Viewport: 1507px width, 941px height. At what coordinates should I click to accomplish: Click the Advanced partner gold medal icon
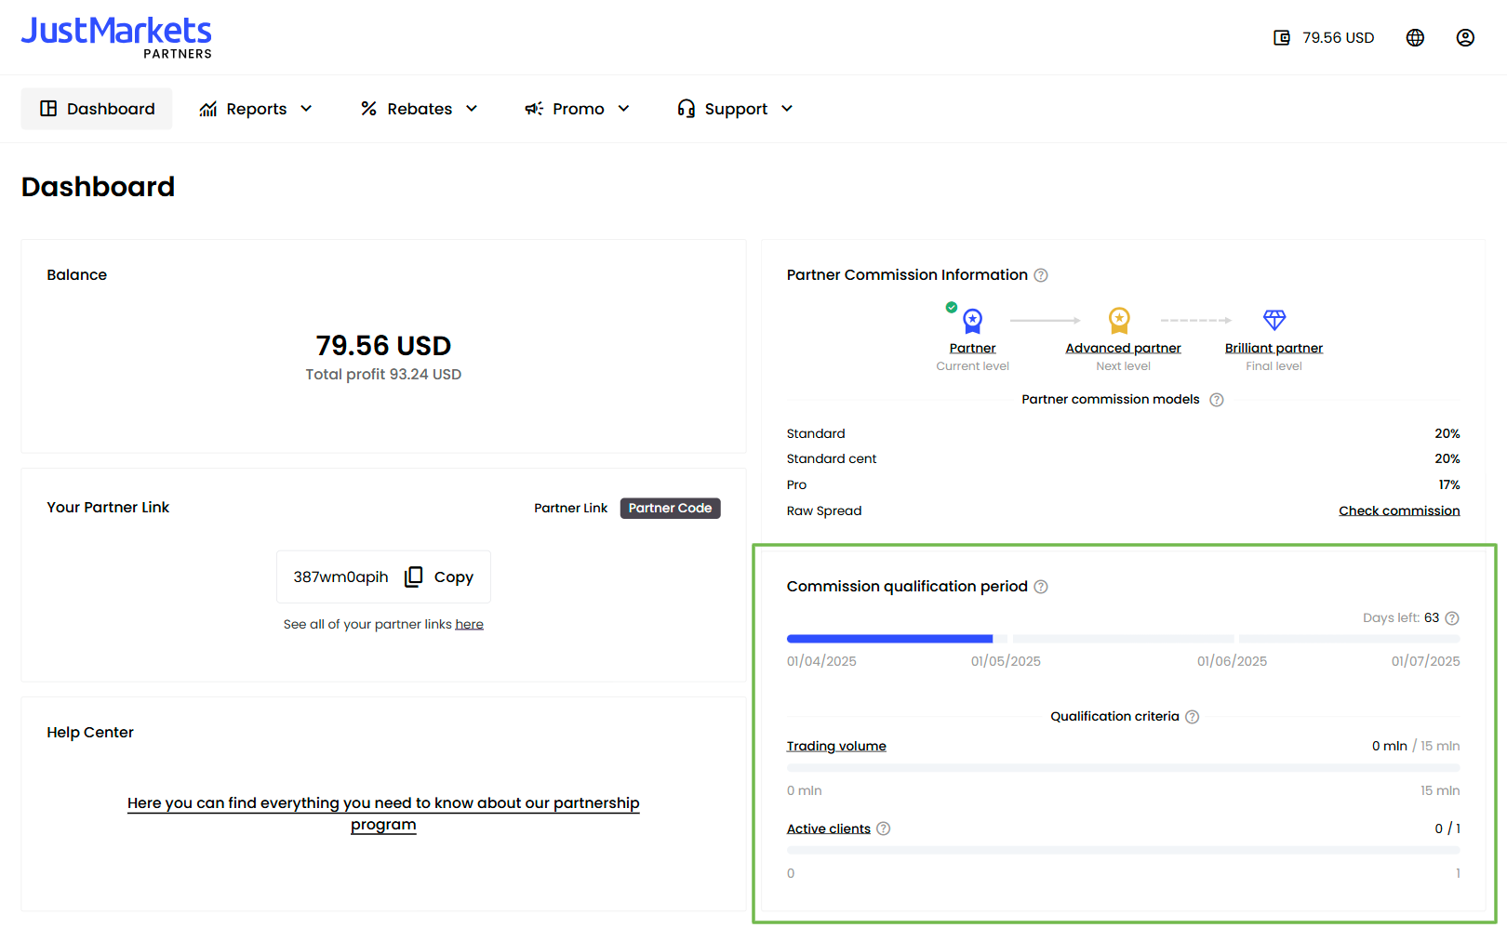click(1119, 321)
